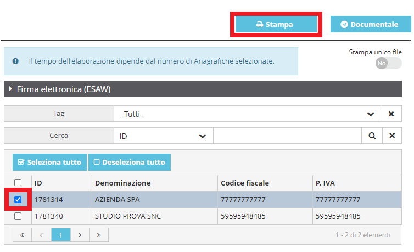Tick the header select-all checkbox
This screenshot has height=252, width=414.
[18, 183]
